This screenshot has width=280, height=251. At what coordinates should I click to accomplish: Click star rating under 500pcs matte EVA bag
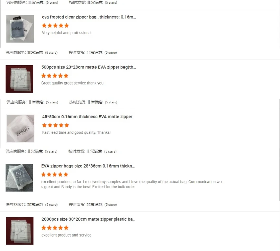[55, 76]
